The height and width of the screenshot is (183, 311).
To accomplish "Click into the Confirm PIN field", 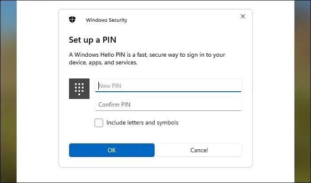I will pyautogui.click(x=168, y=105).
